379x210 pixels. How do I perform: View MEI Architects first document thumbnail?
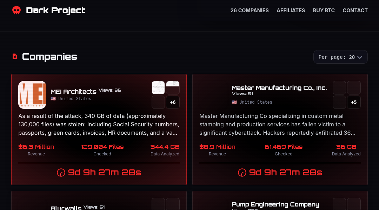click(x=158, y=87)
